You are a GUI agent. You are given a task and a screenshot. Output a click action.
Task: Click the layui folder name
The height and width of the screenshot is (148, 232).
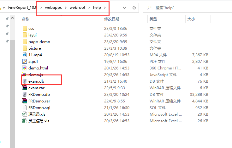point(33,35)
